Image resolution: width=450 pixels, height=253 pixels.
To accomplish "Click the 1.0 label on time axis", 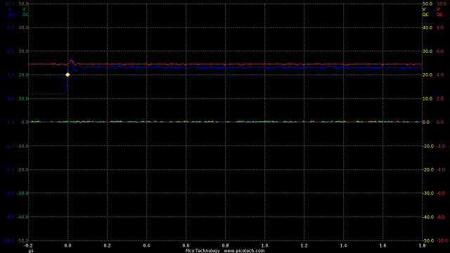I will pos(264,245).
